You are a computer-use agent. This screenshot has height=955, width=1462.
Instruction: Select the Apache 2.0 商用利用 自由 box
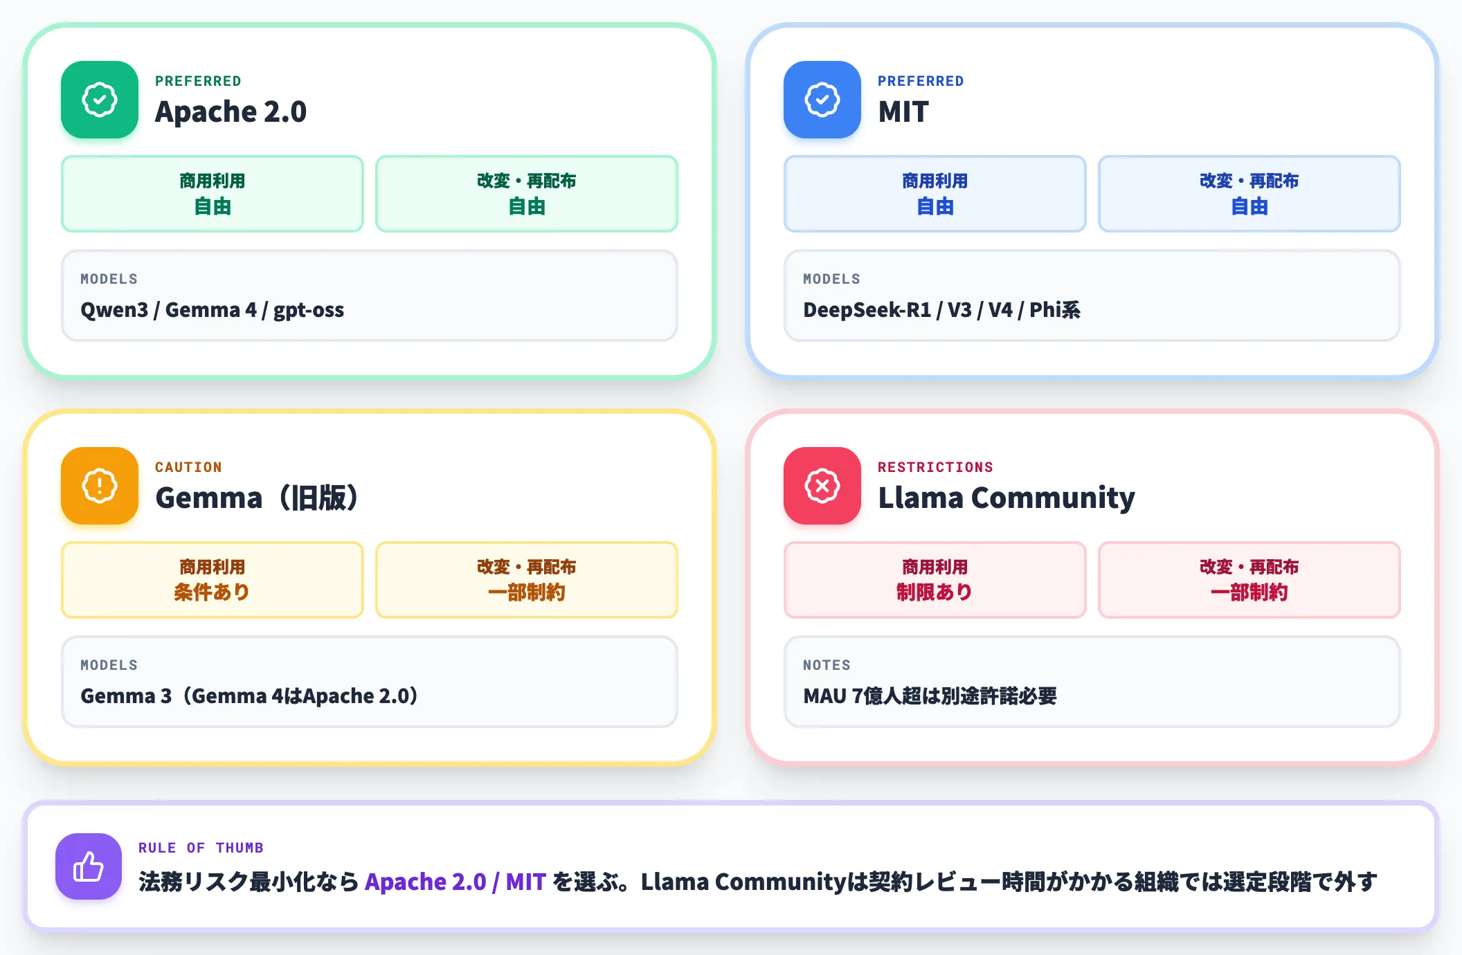coord(213,194)
